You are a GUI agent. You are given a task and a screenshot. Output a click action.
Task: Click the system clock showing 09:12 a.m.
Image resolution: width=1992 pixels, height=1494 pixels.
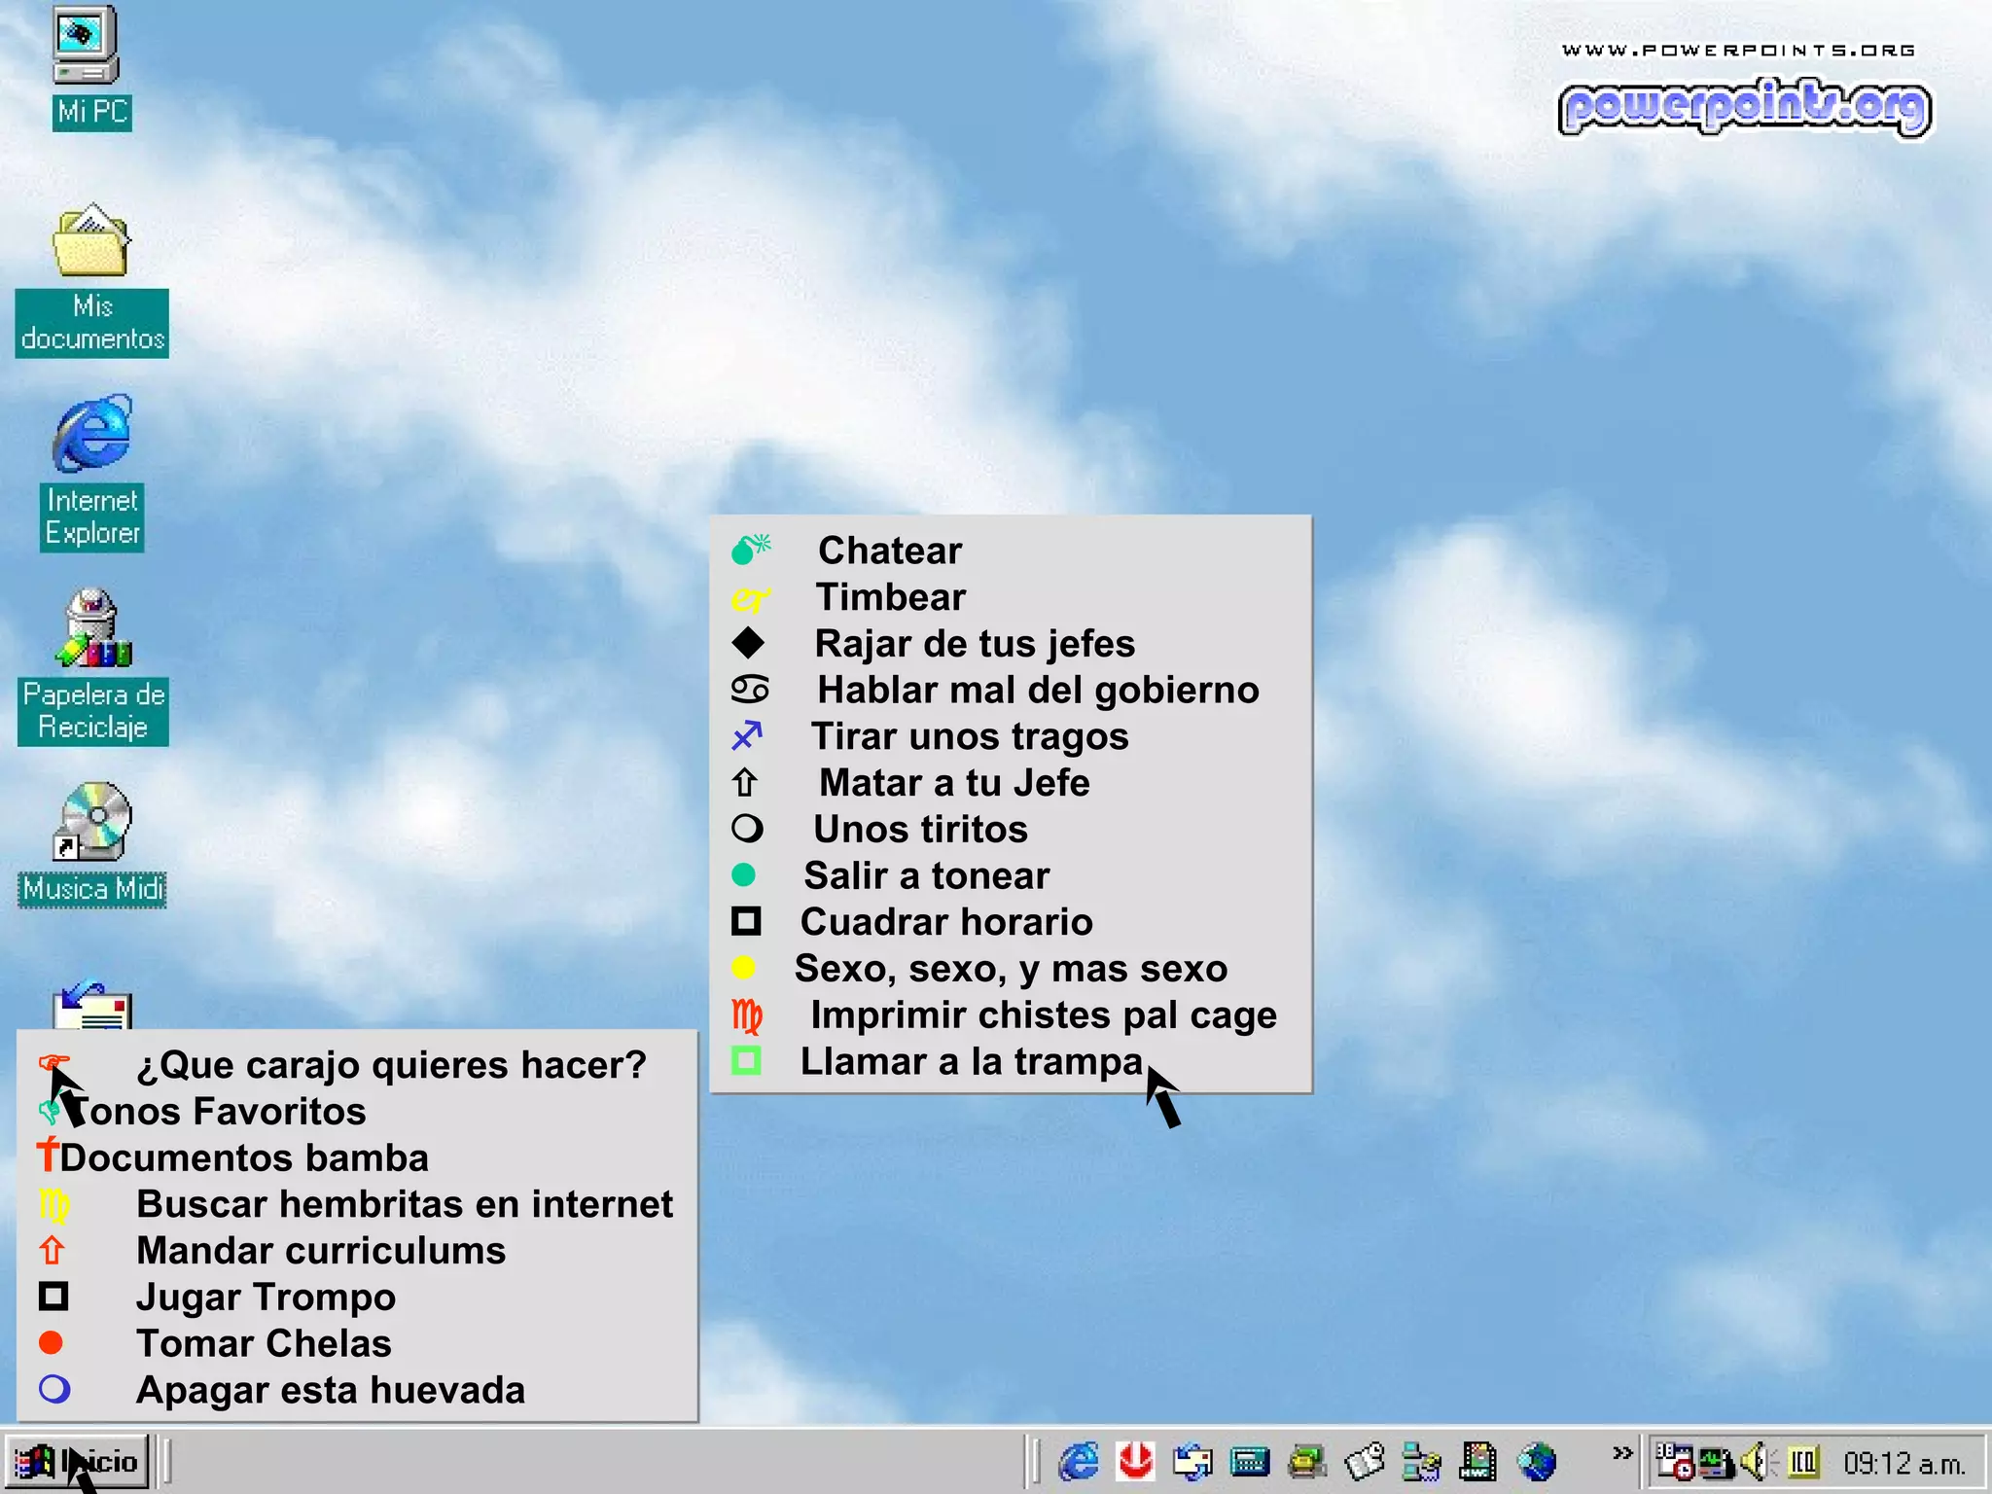[x=1903, y=1463]
